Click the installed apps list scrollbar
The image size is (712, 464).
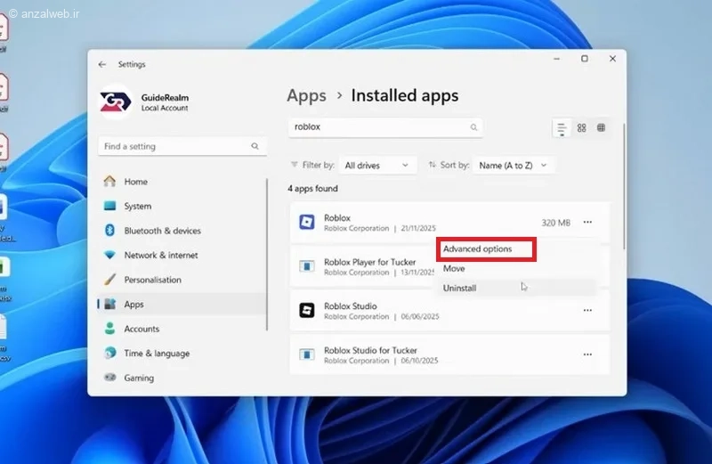click(x=624, y=186)
